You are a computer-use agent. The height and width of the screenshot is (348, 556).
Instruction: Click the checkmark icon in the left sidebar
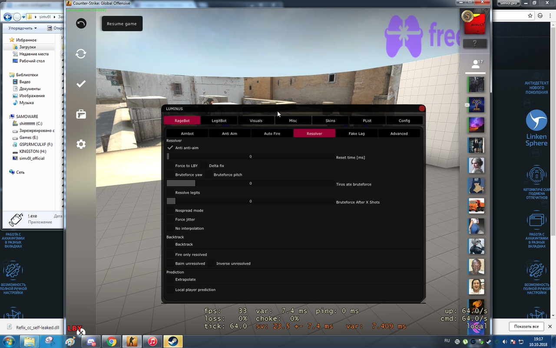pos(81,84)
